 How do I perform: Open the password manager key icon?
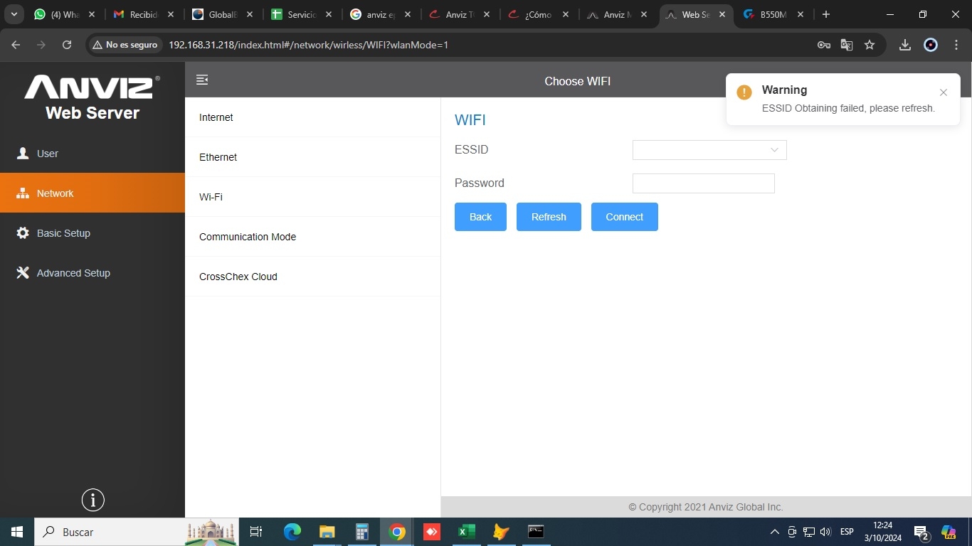pos(824,45)
